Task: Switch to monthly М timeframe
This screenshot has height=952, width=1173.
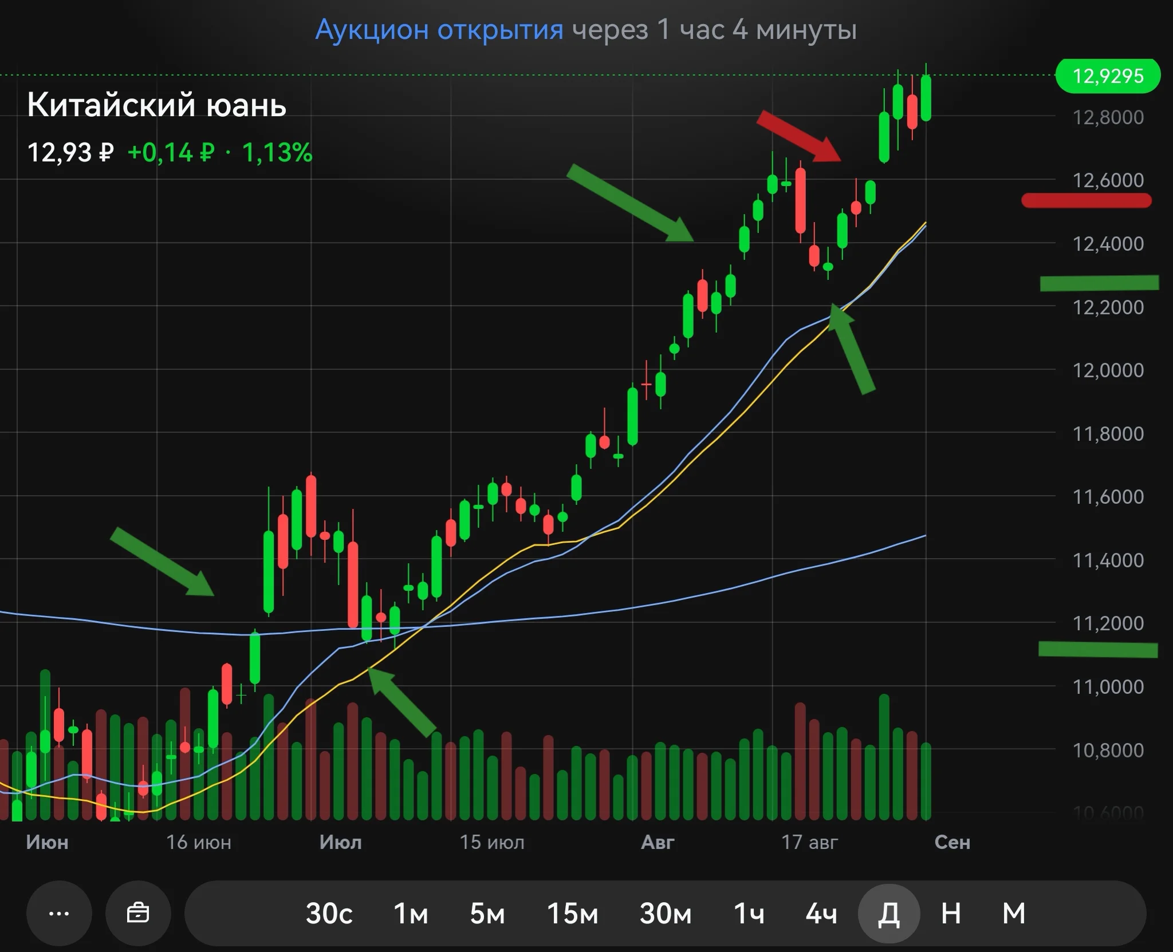Action: coord(1014,914)
